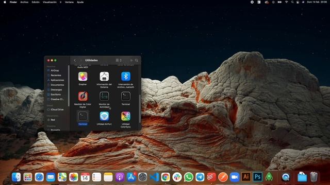Open Slack from the Dock
This screenshot has height=185, width=330.
[177, 177]
